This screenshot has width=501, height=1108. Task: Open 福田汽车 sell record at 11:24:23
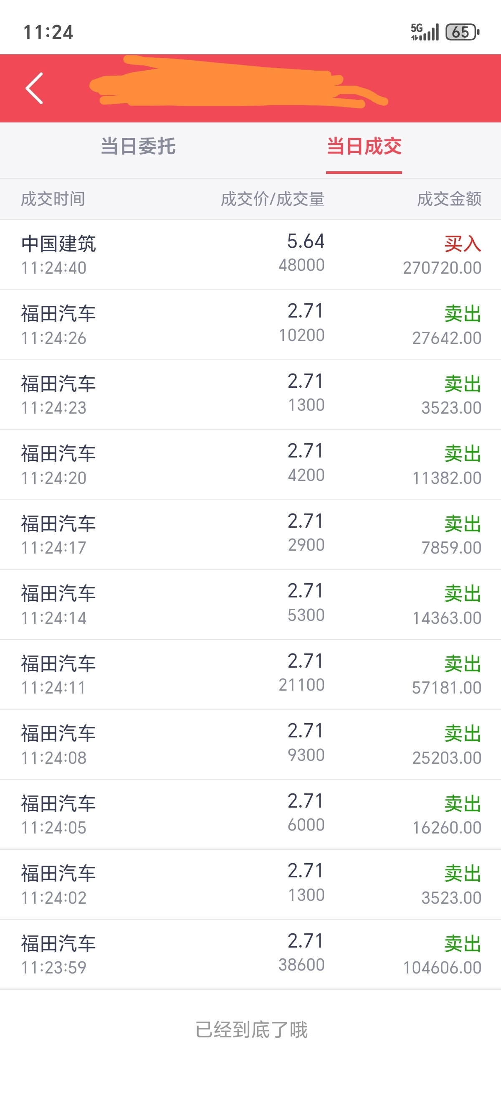(x=250, y=394)
